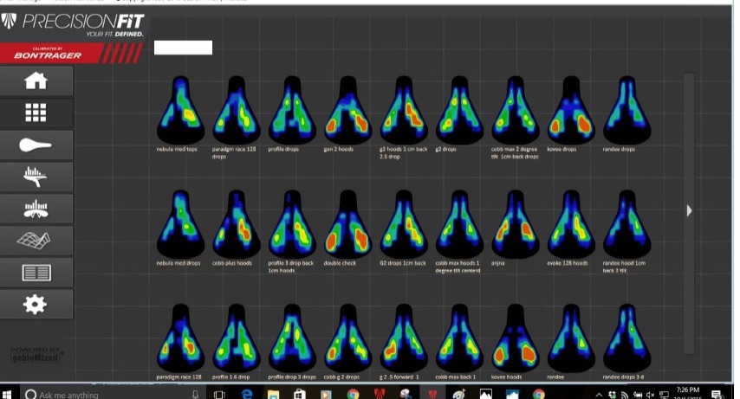This screenshot has height=399, width=740.
Task: Open the report page icon
Action: 36,273
